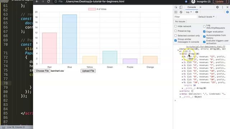Screen dimensions: 230x129
Task: Uncheck Group similar messages in console
Action: tap(176, 40)
